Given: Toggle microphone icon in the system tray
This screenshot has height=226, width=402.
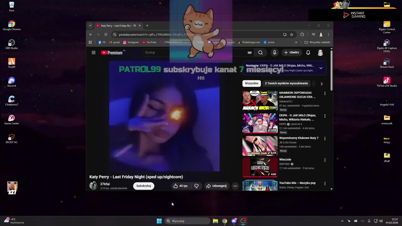Looking at the screenshot, I should (x=369, y=221).
